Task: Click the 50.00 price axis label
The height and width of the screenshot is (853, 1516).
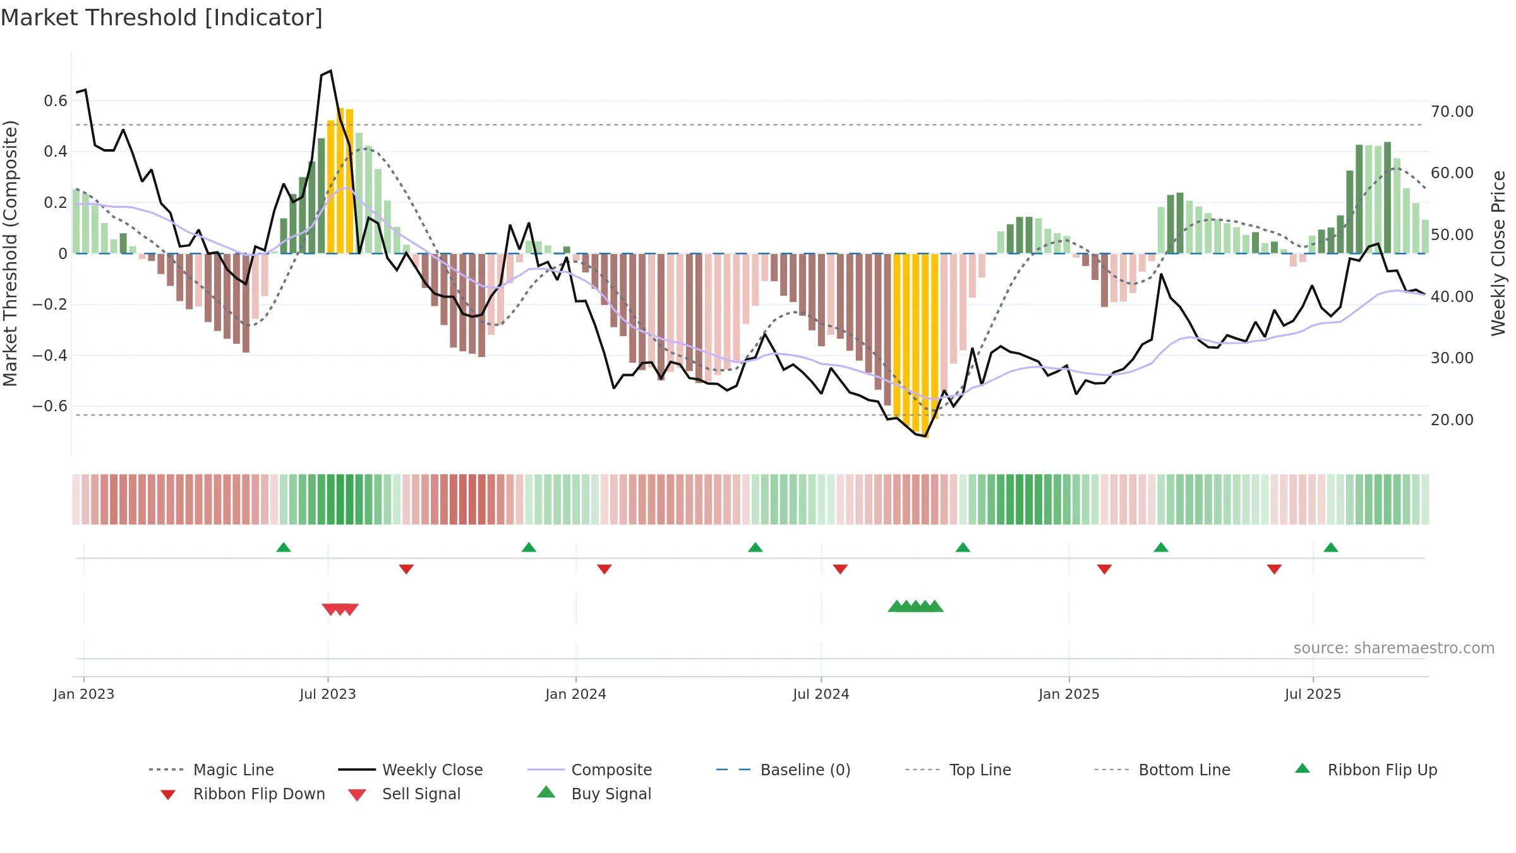Action: (x=1452, y=235)
